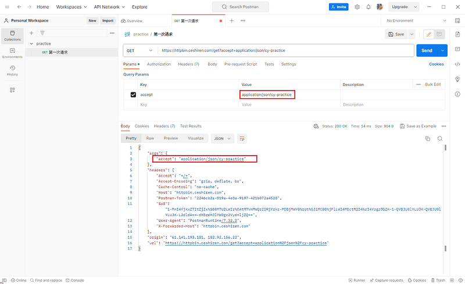This screenshot has height=284, width=465.
Task: Open the lightbulb related requests icon
Action: [457, 79]
